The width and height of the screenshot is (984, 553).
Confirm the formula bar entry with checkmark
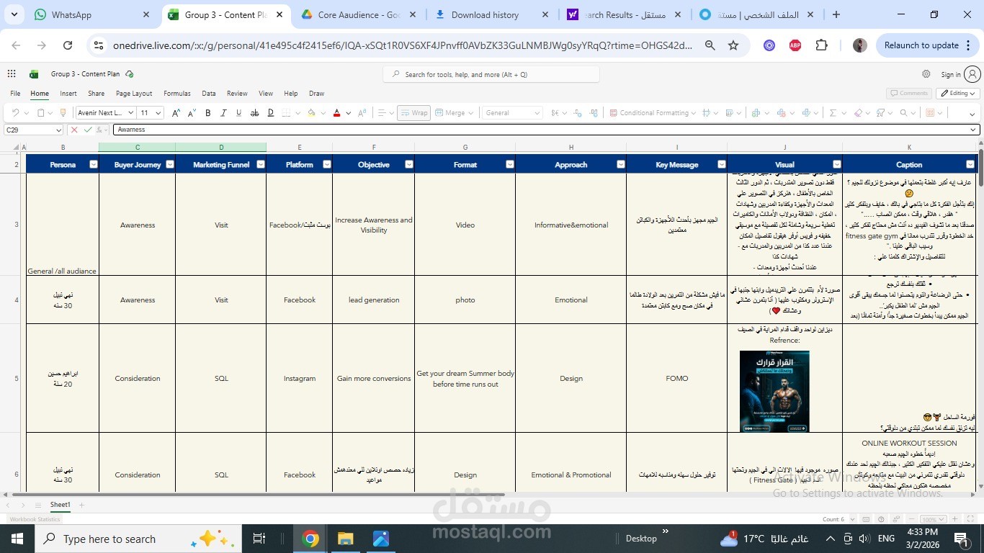click(x=88, y=130)
